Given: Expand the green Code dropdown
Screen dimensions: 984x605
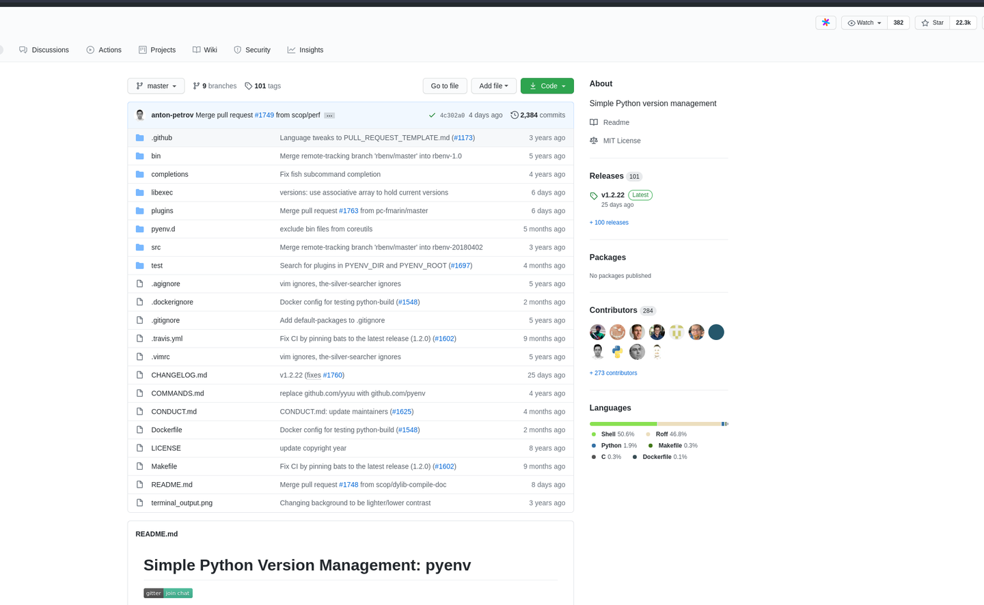Looking at the screenshot, I should point(547,85).
